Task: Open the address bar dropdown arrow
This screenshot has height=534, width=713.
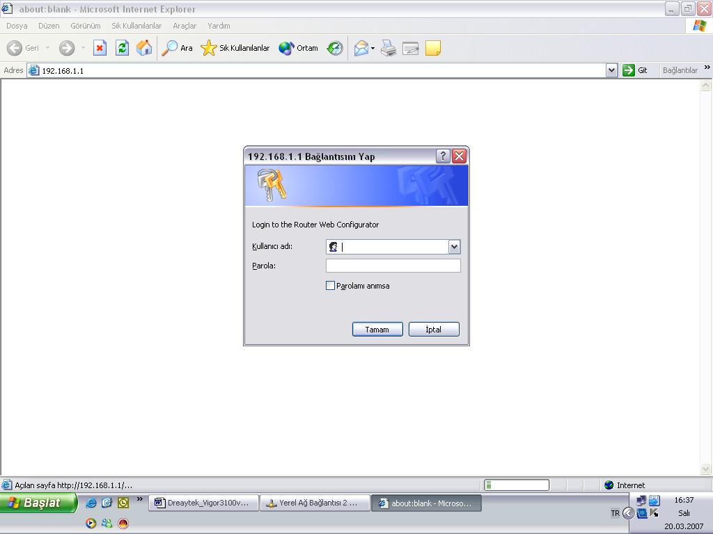Action: [x=611, y=70]
